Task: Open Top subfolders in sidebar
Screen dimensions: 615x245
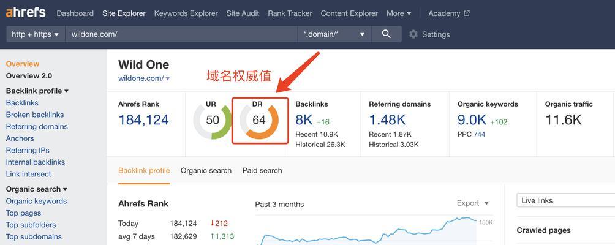Action: [x=31, y=225]
